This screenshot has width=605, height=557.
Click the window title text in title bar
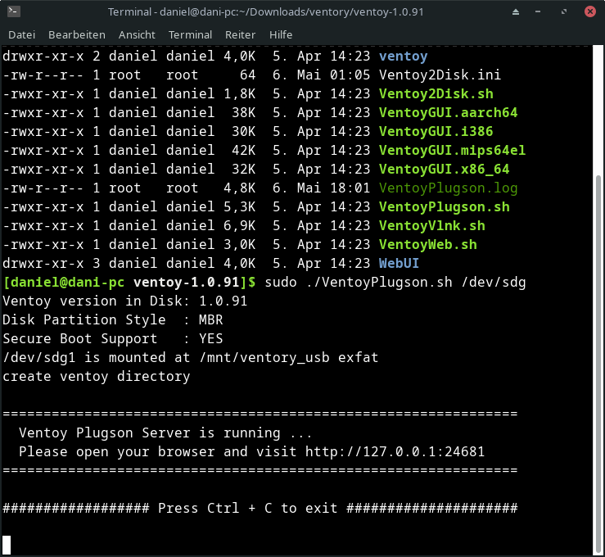coord(266,12)
